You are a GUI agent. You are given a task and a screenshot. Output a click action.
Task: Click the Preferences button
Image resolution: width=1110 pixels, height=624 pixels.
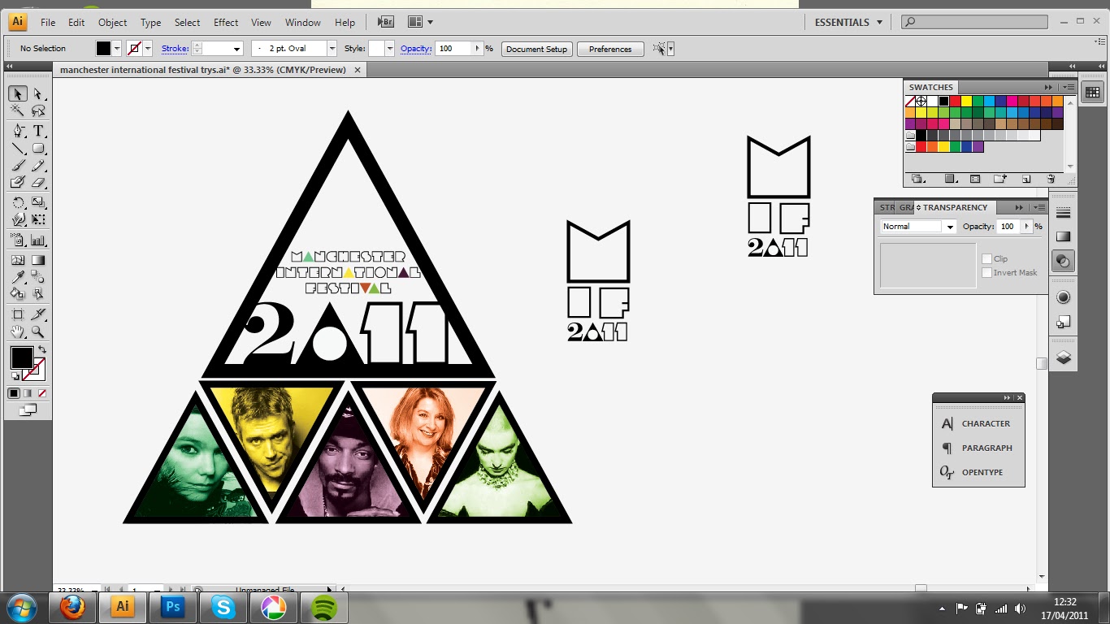(610, 49)
